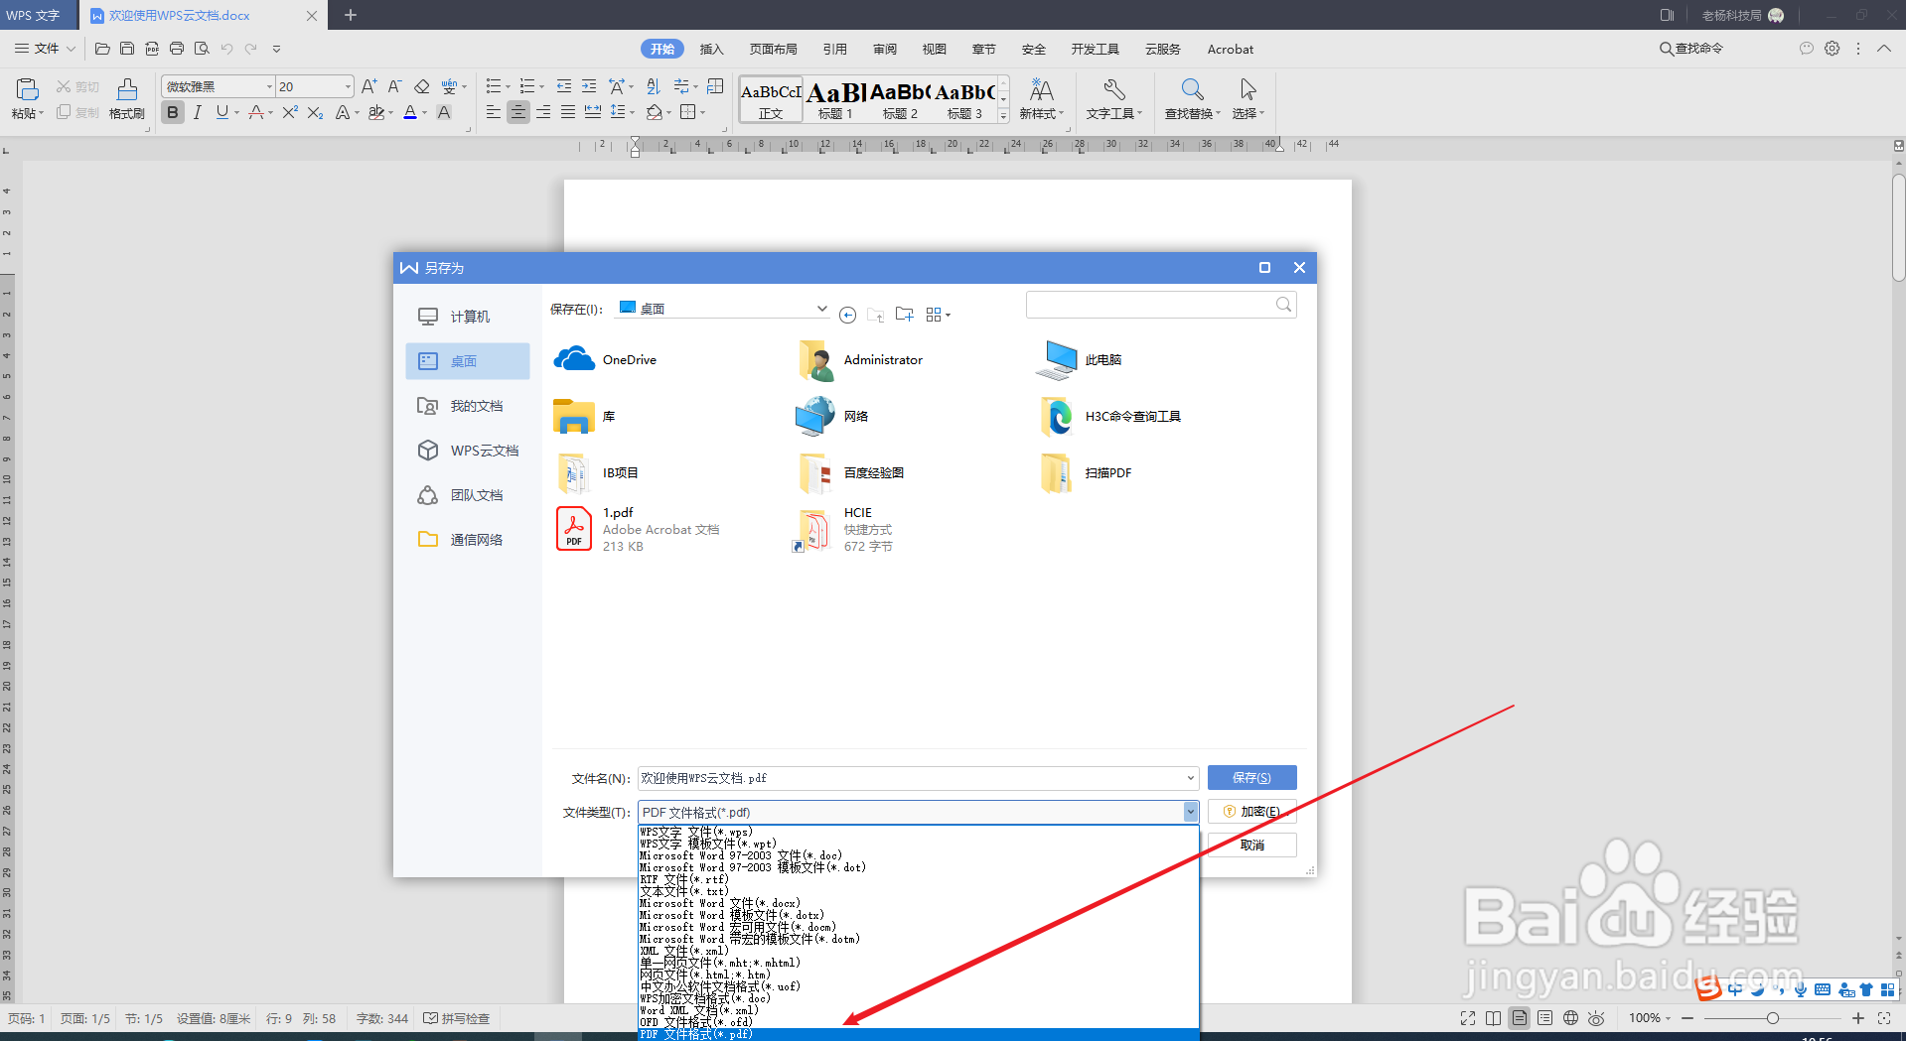
Task: Toggle left paragraph alignment
Action: (x=494, y=112)
